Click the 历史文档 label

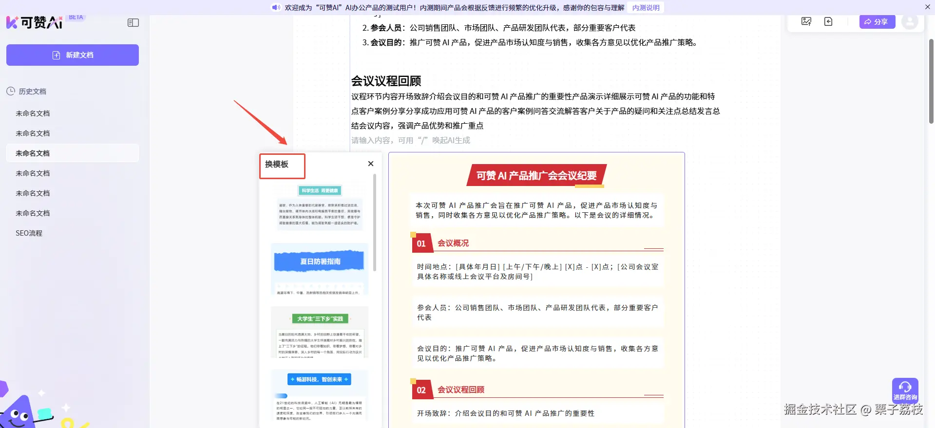32,91
